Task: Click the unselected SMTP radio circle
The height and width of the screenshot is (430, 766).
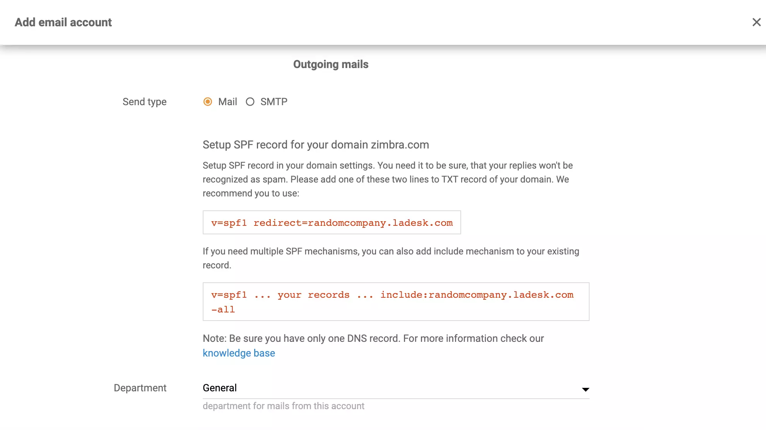Action: pos(250,102)
